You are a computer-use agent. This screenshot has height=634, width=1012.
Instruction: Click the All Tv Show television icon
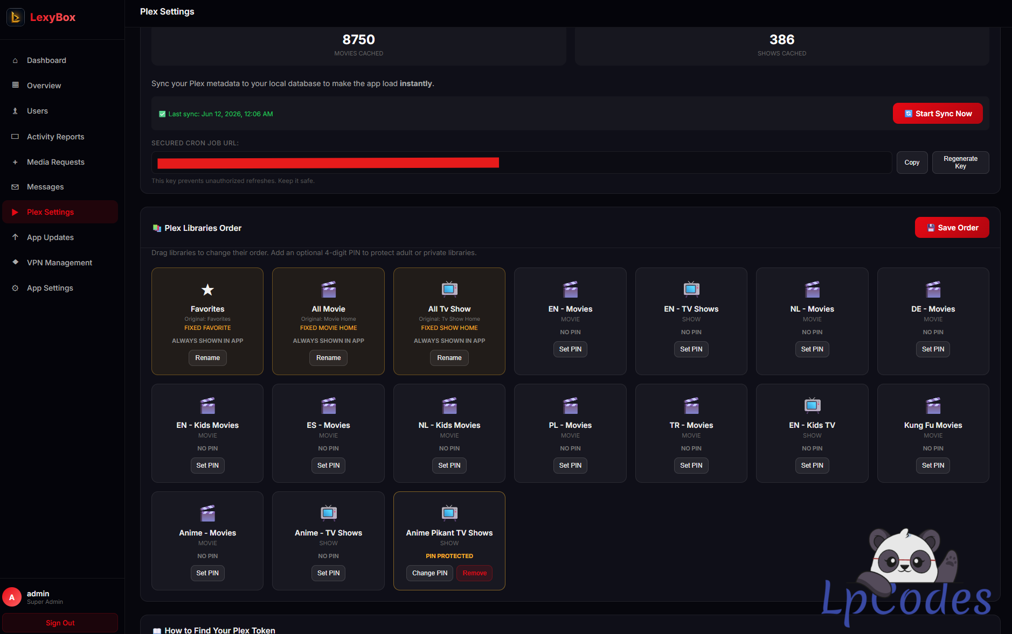pyautogui.click(x=449, y=289)
